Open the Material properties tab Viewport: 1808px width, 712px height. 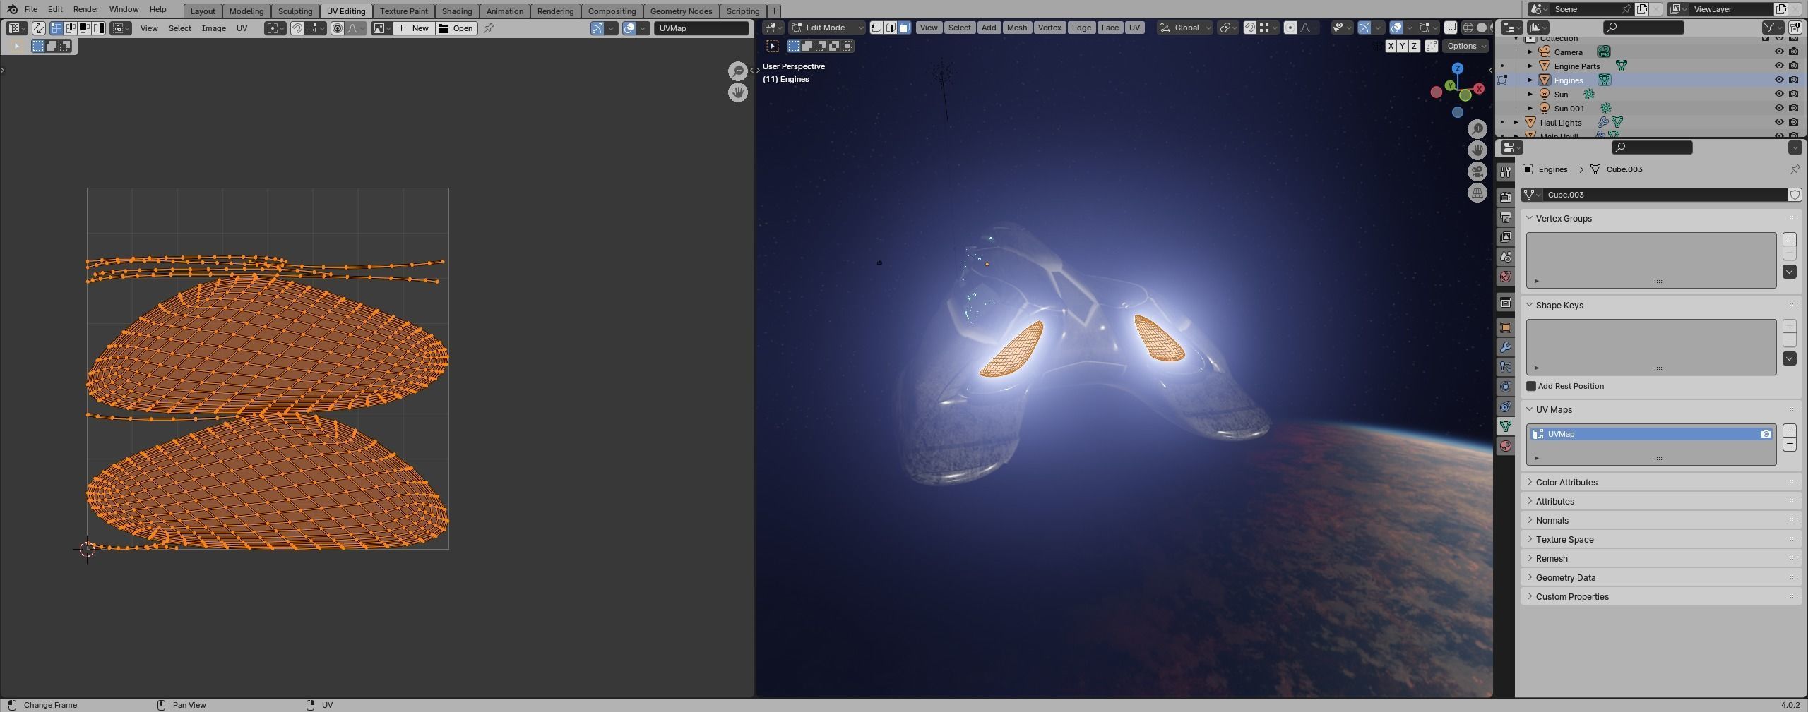pos(1506,446)
